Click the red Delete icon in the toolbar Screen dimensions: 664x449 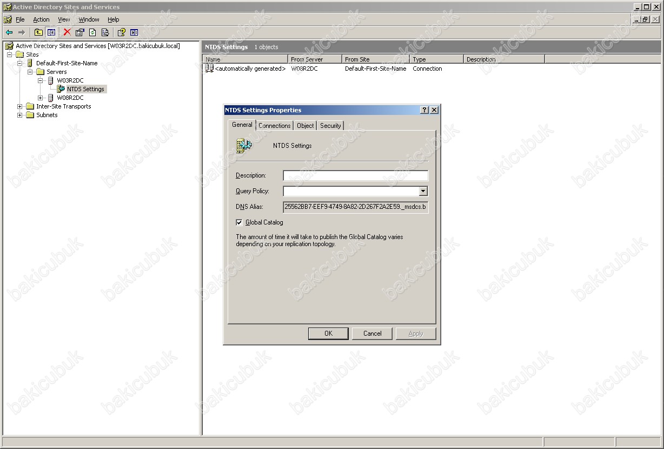(x=67, y=32)
